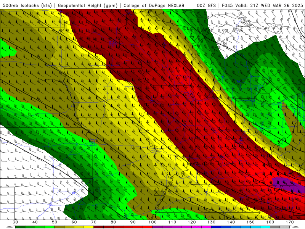Click the "Geopotential Height (gpm)" header label
Screen dimensions: 305x229
coord(88,5)
